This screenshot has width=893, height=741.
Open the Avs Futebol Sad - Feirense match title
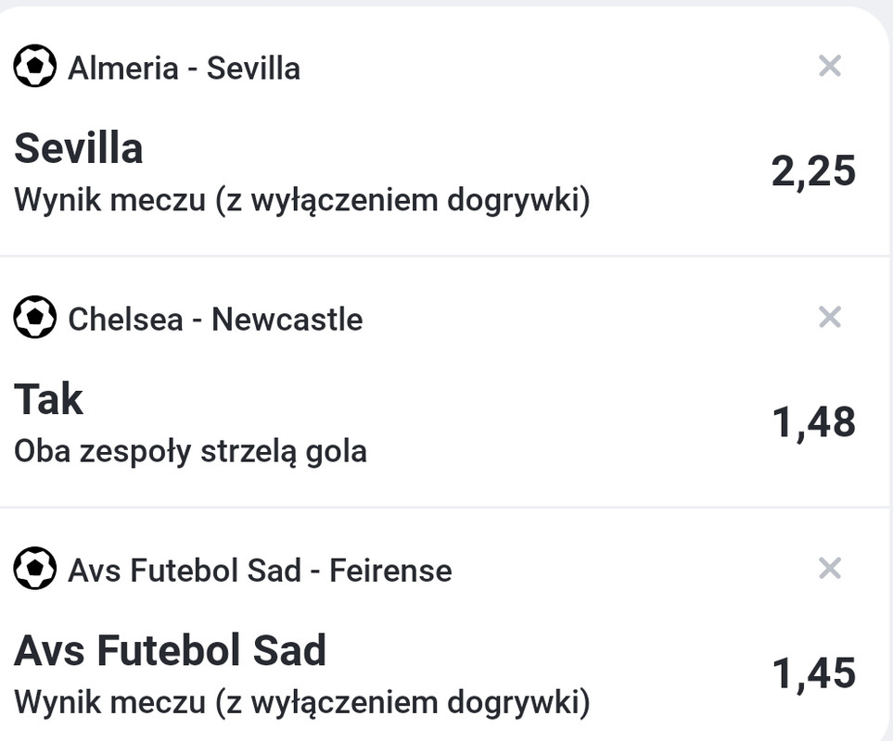pos(260,571)
